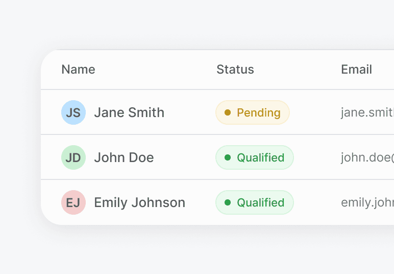Open the Jane Smith name text
The image size is (394, 274).
coord(129,112)
